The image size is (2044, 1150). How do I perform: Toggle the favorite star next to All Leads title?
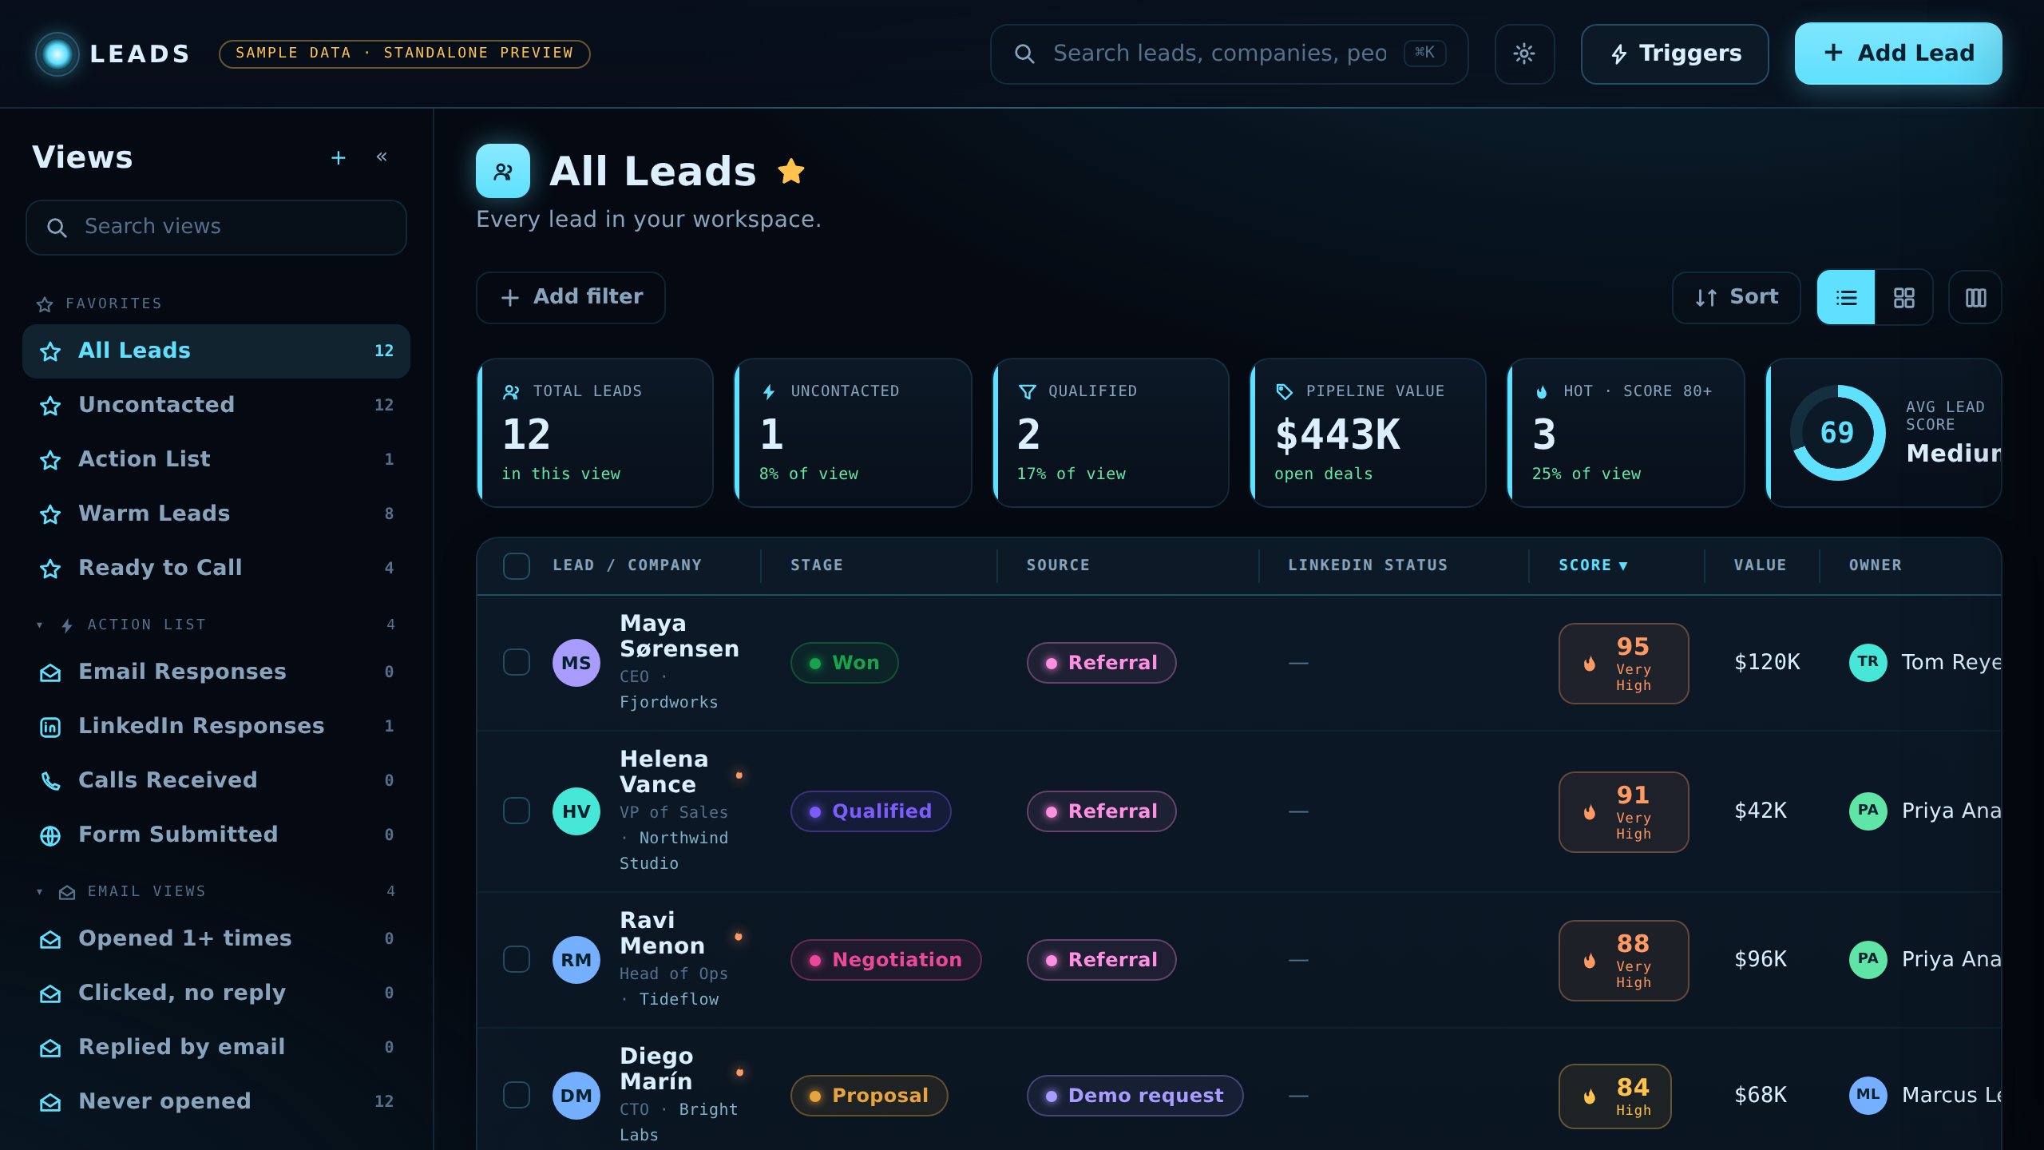click(791, 171)
